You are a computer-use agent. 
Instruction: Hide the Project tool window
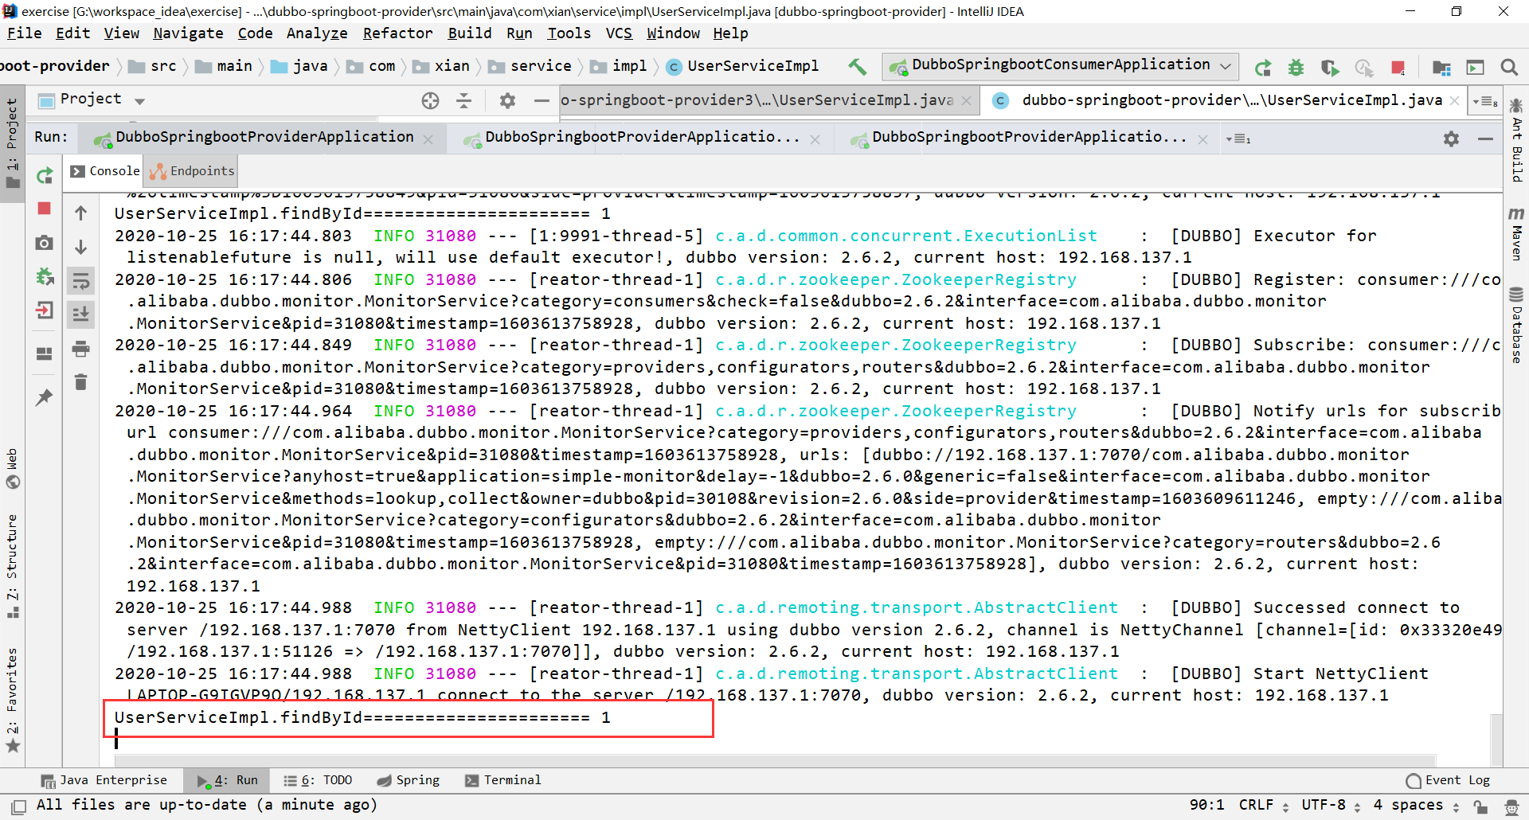pos(542,100)
